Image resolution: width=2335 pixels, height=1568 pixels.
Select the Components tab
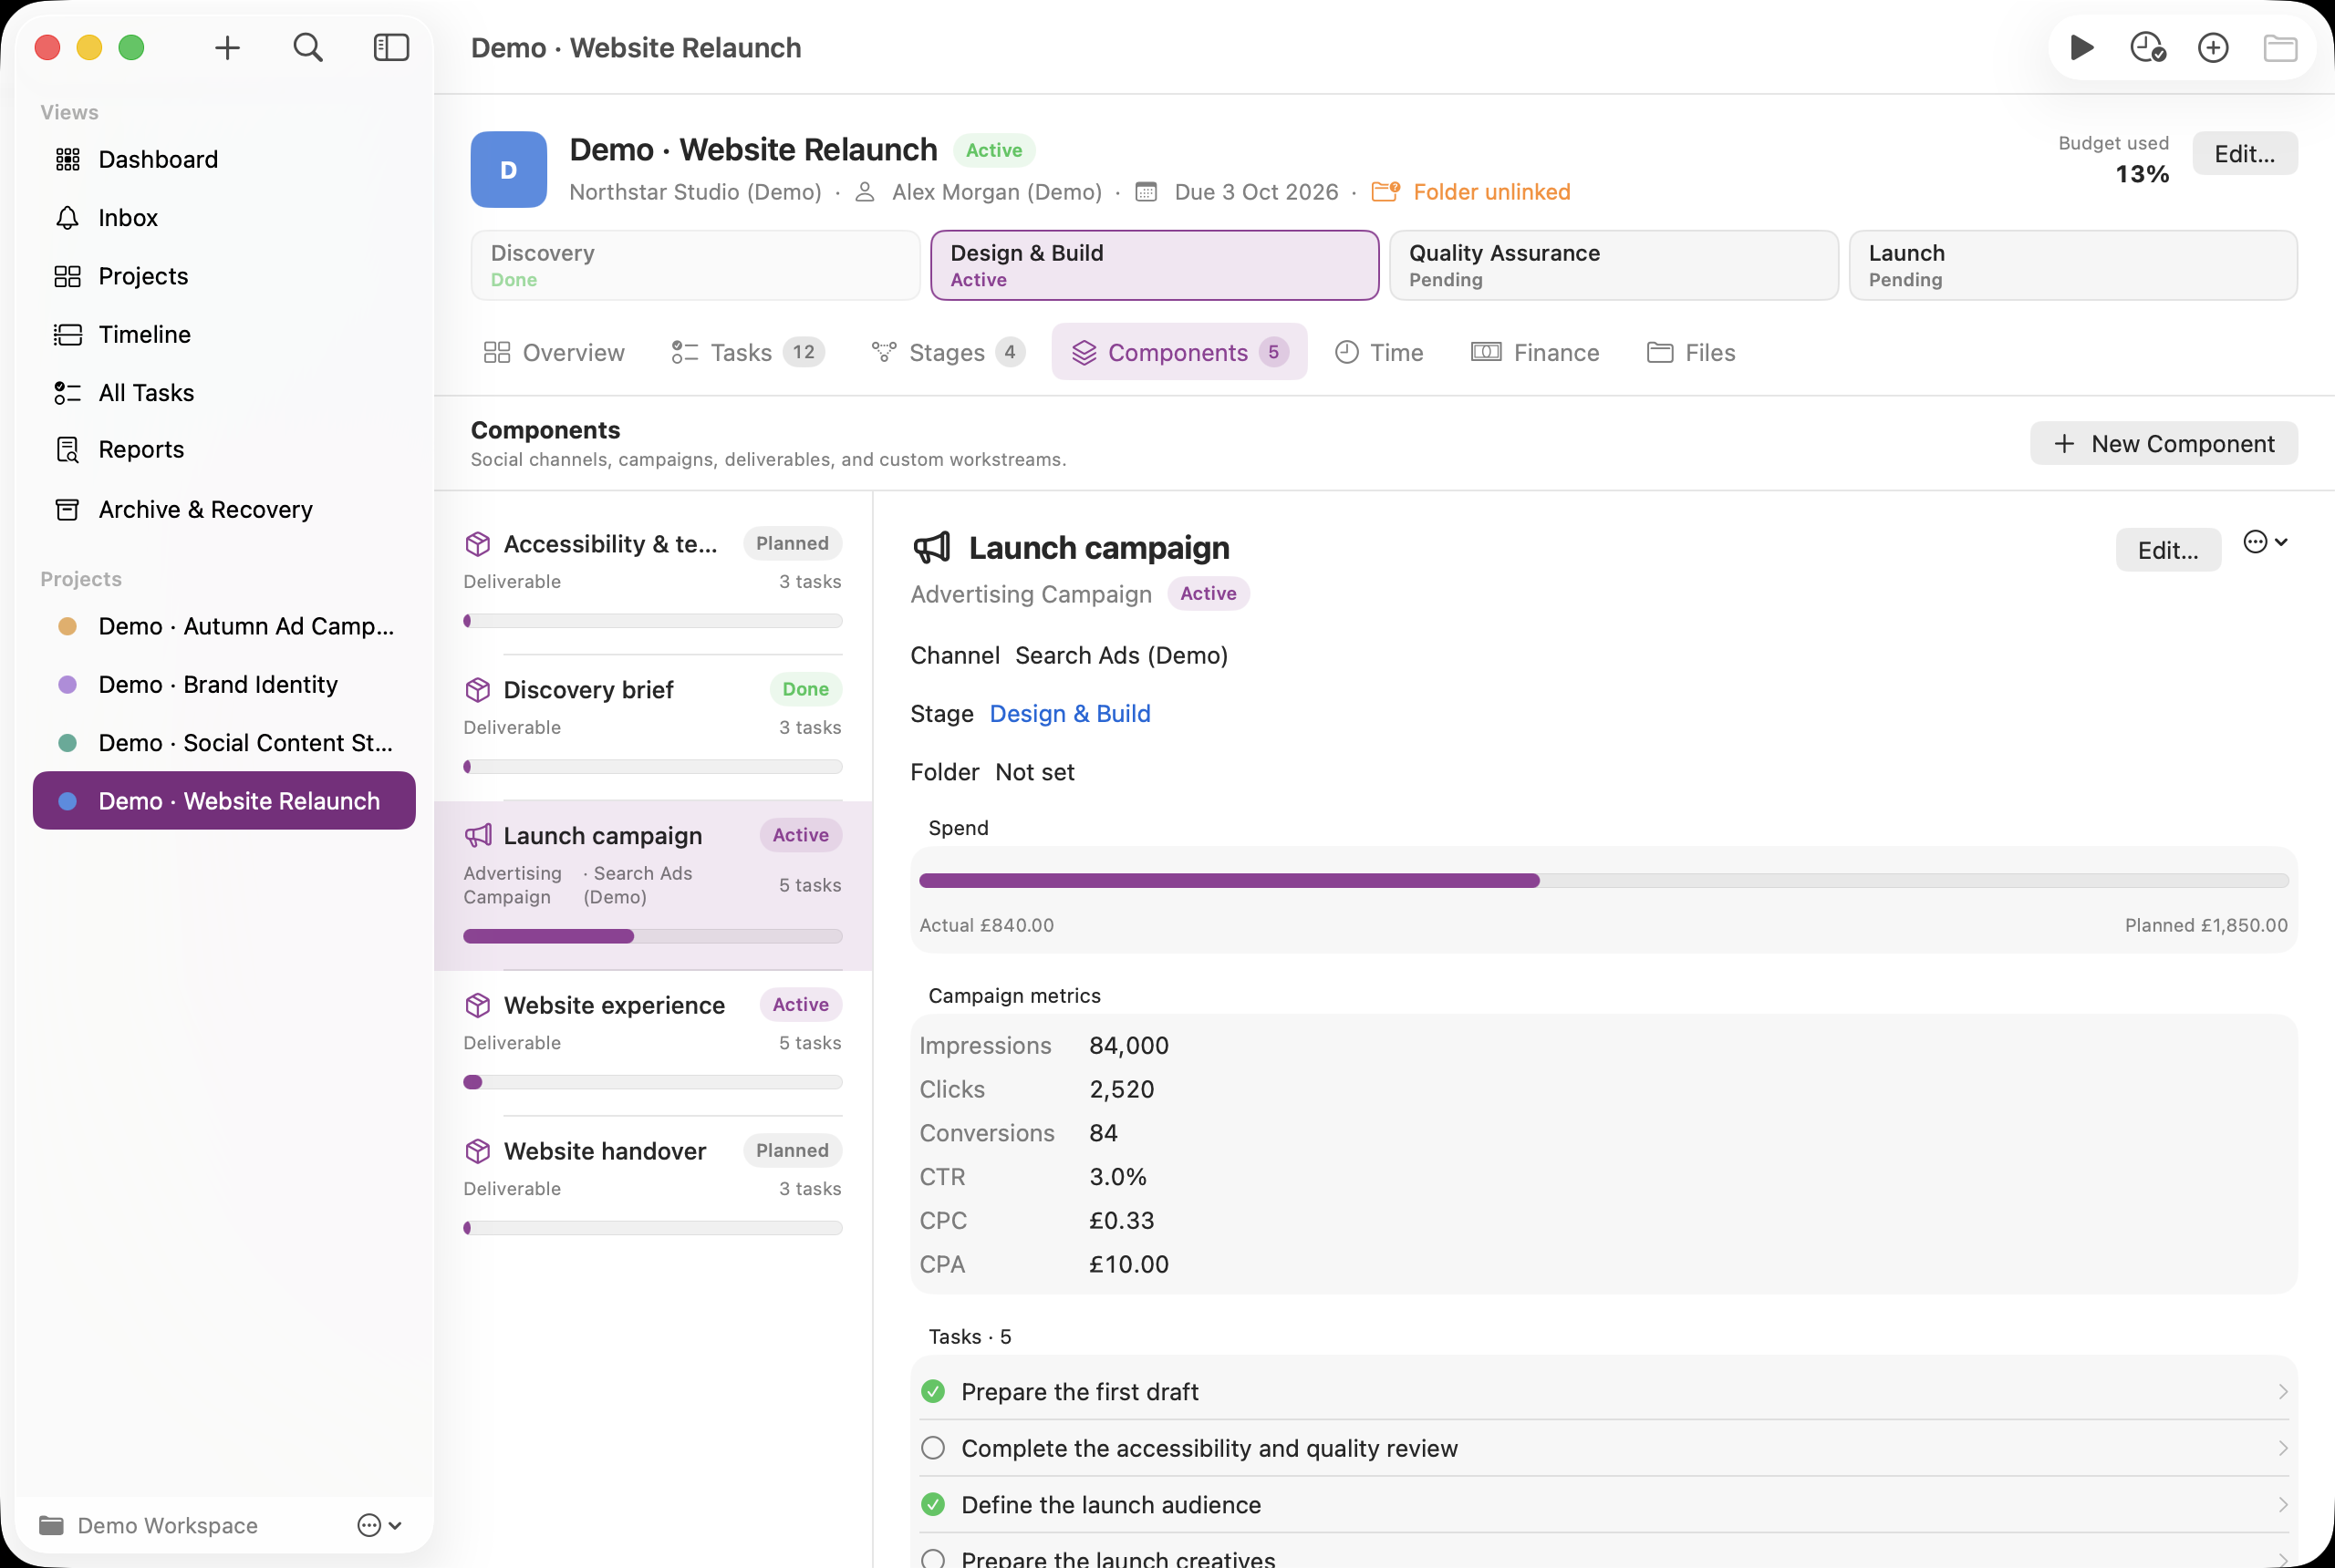click(1178, 352)
